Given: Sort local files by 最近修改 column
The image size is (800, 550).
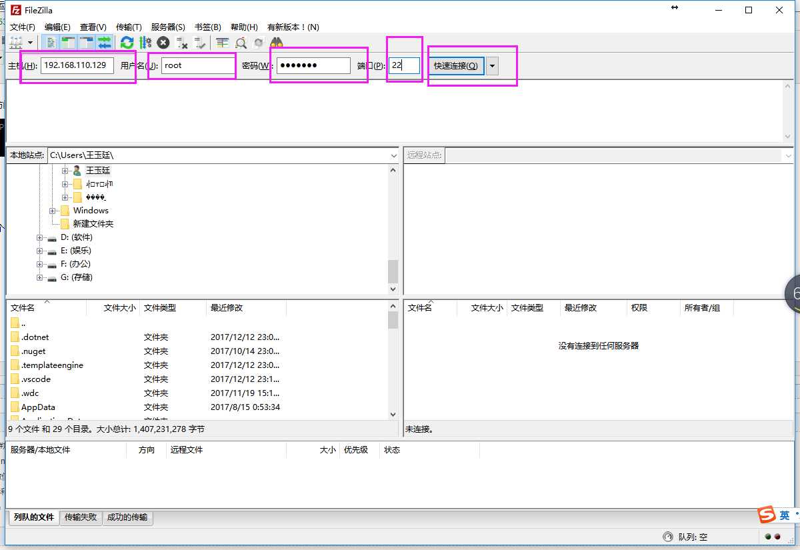Looking at the screenshot, I should 247,308.
